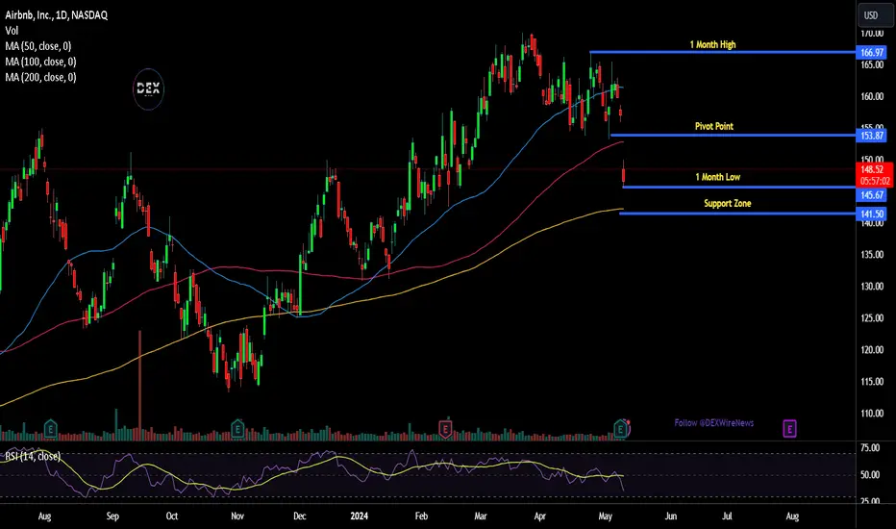The image size is (896, 529).
Task: Click the red earnings E marker near February
Action: pos(445,428)
